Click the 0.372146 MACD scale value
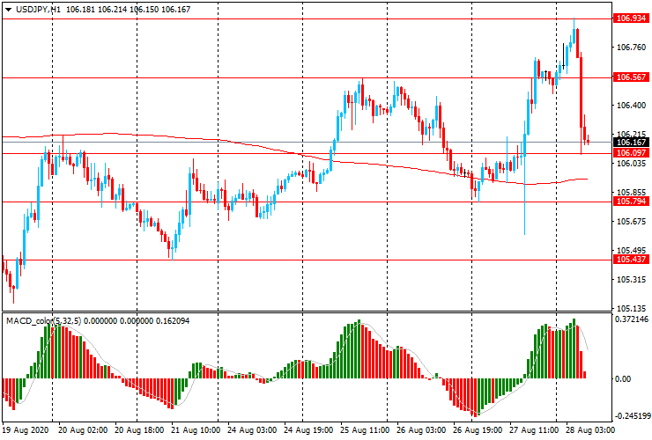The height and width of the screenshot is (440, 652). coord(631,320)
